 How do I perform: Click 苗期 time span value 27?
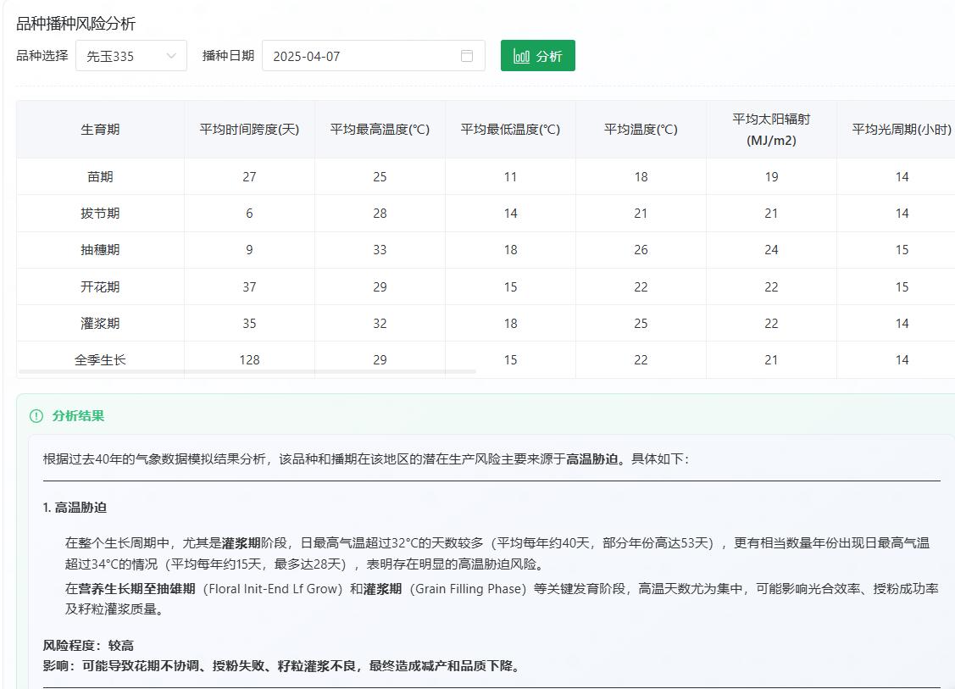coord(249,176)
